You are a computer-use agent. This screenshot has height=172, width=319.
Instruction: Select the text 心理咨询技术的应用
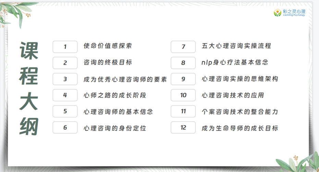click(233, 95)
